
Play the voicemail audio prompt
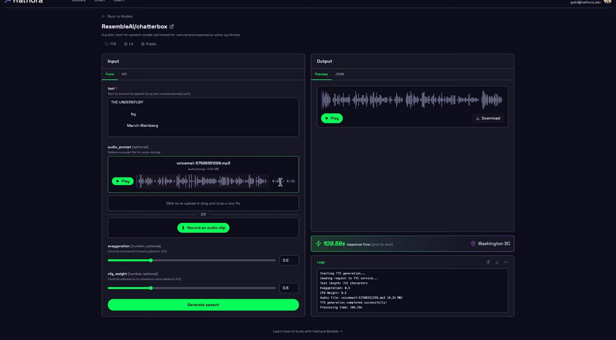click(123, 181)
